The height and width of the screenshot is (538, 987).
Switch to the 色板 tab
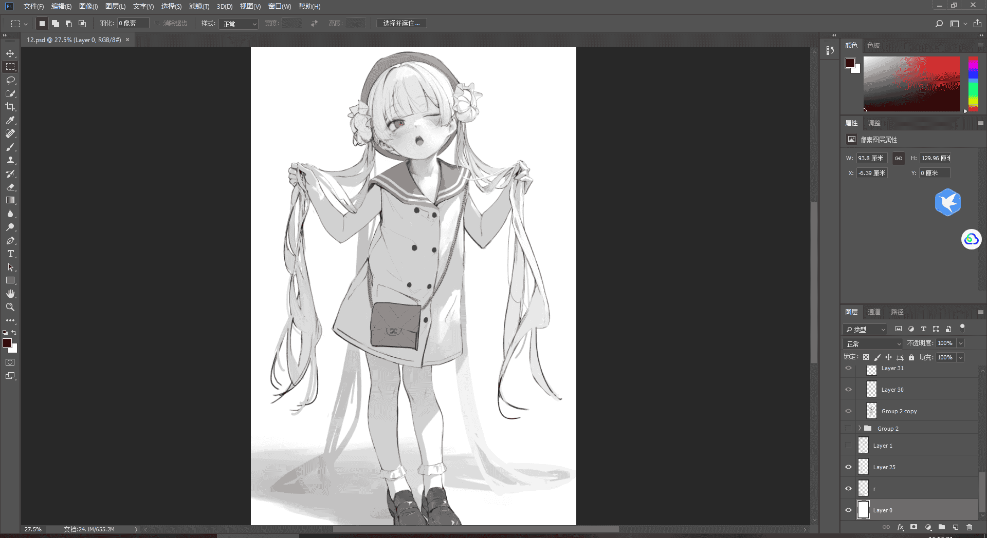click(x=873, y=46)
